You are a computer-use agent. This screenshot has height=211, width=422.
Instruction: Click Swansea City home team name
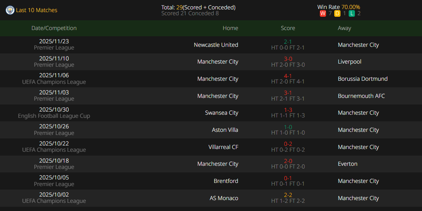222,113
